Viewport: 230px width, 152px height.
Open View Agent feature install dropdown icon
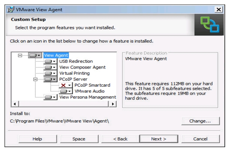pos(35,55)
